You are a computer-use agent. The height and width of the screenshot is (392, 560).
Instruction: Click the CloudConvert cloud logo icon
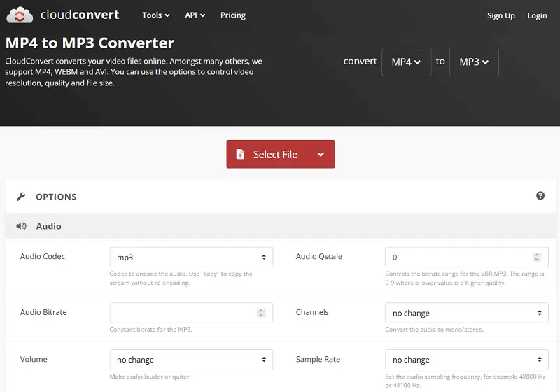20,15
